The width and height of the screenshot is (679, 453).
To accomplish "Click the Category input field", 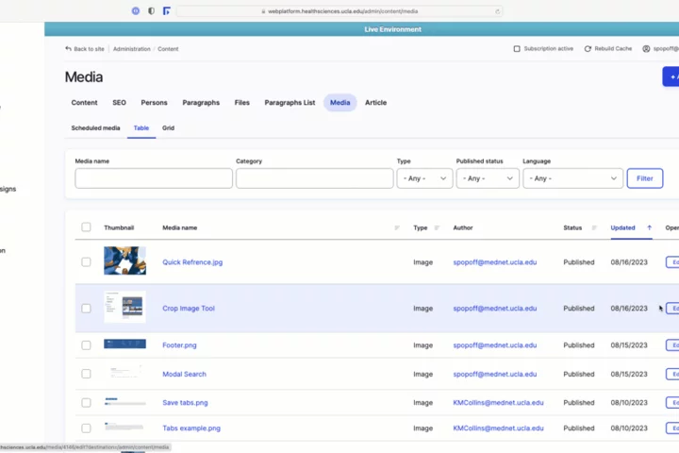I will tap(314, 178).
